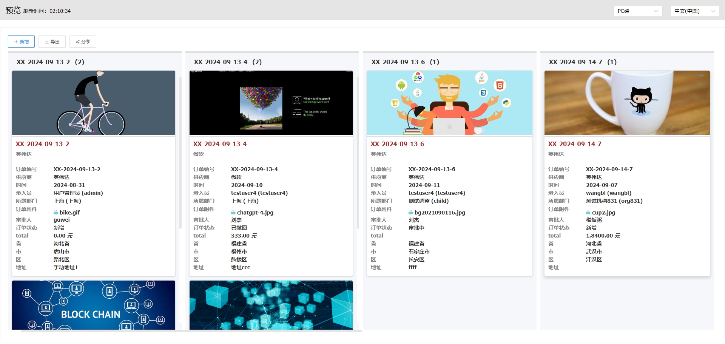Click the attachment icon beside cup2.jpg
The width and height of the screenshot is (725, 344).
[589, 213]
